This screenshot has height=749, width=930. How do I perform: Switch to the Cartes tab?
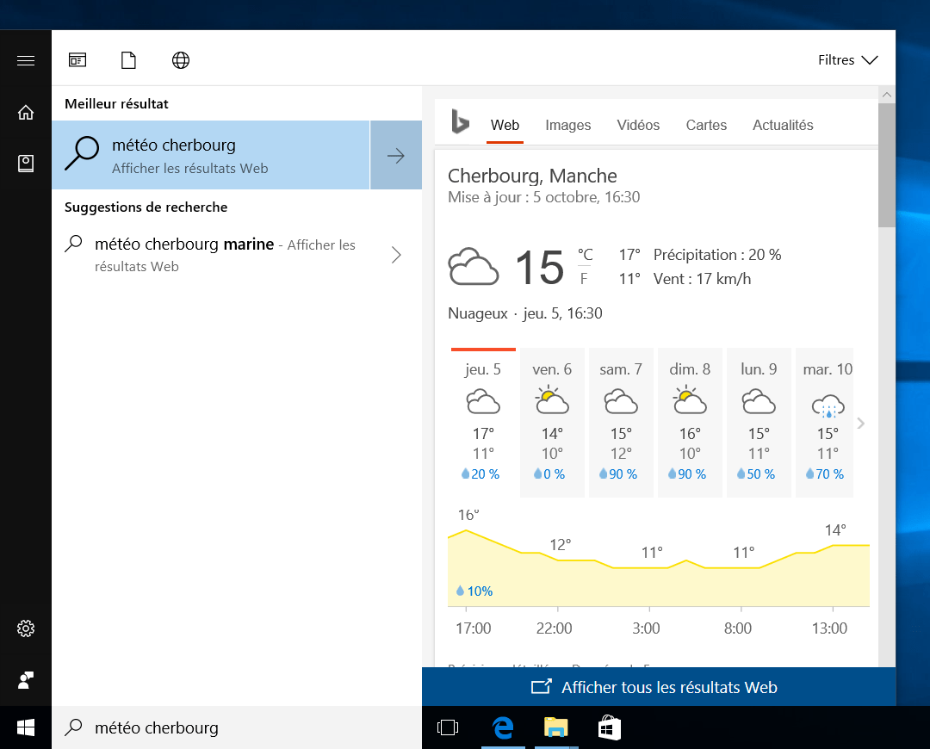coord(706,125)
